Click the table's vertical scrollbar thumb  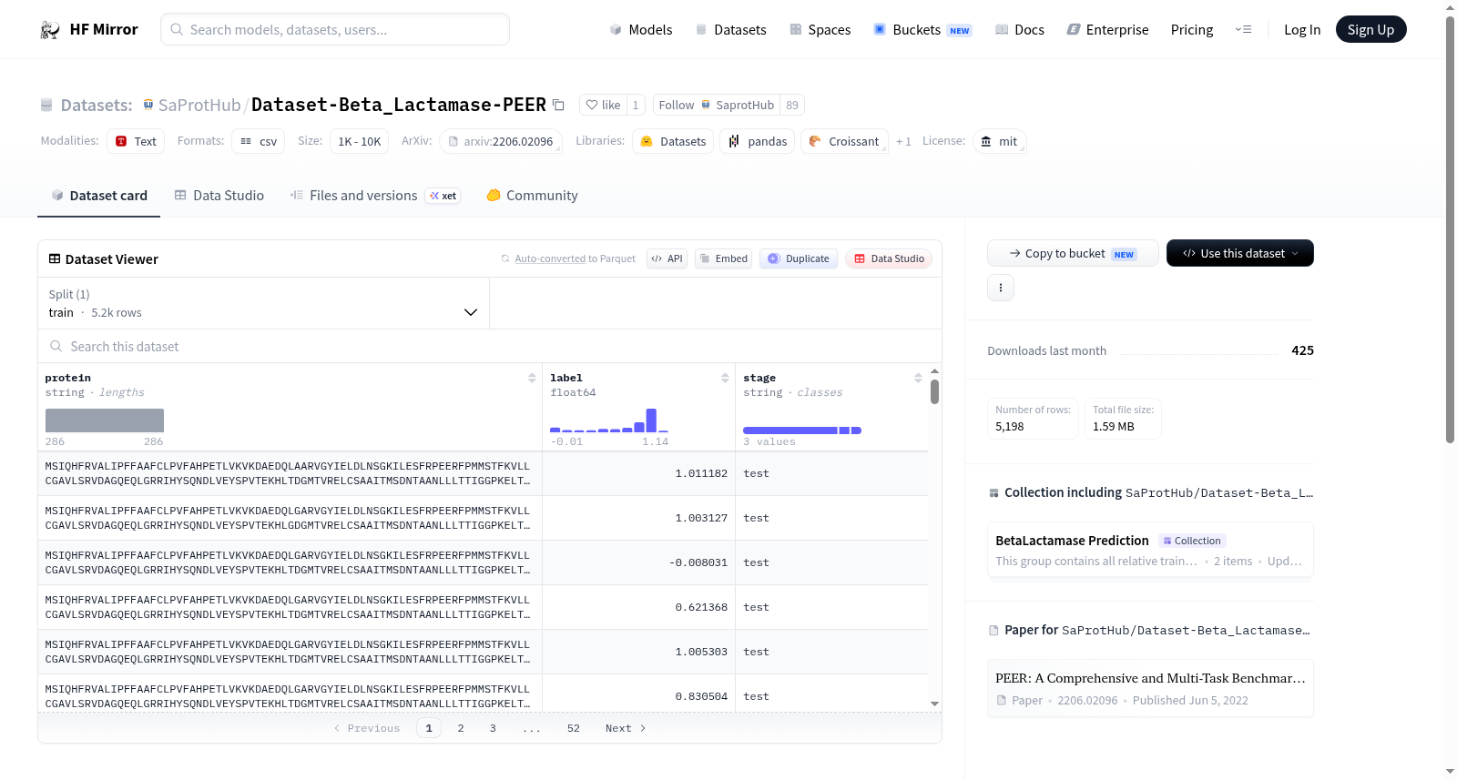click(x=934, y=391)
